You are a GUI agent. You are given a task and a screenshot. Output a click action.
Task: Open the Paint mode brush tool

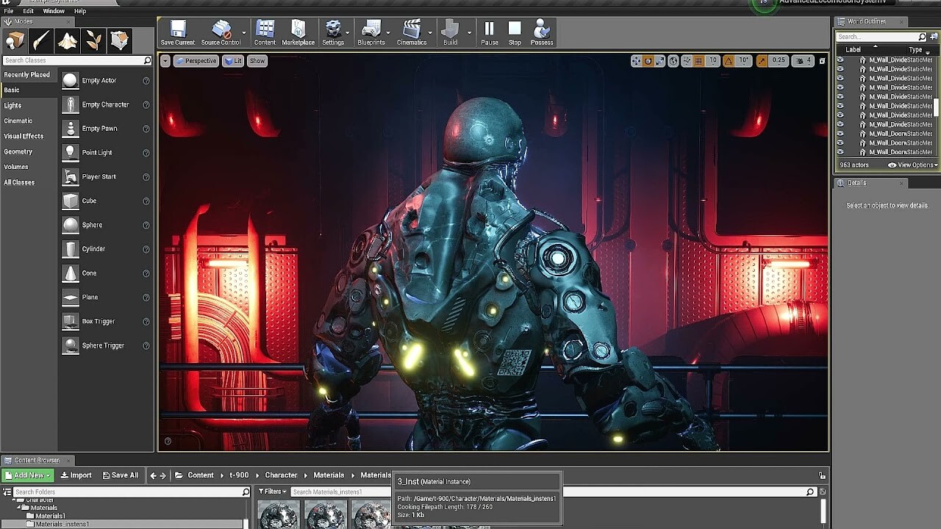[41, 41]
